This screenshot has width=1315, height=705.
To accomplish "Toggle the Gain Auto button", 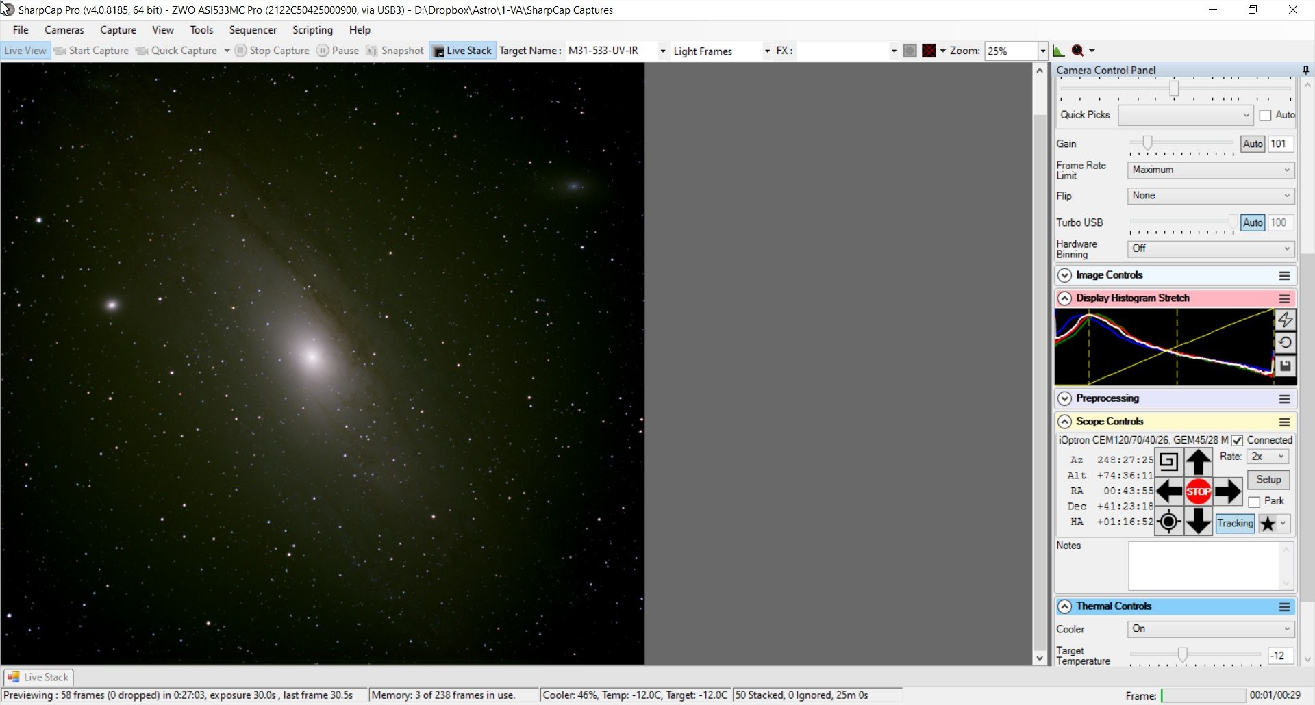I will [1253, 144].
